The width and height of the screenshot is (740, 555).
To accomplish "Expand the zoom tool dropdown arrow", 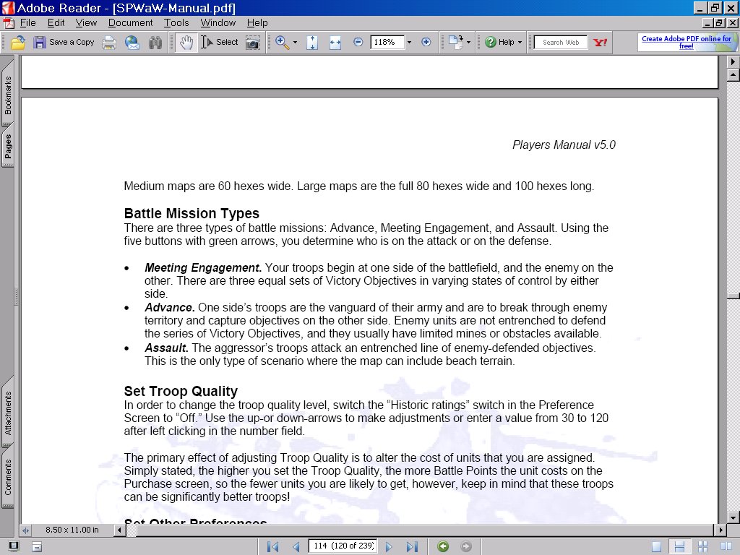I will [x=296, y=43].
